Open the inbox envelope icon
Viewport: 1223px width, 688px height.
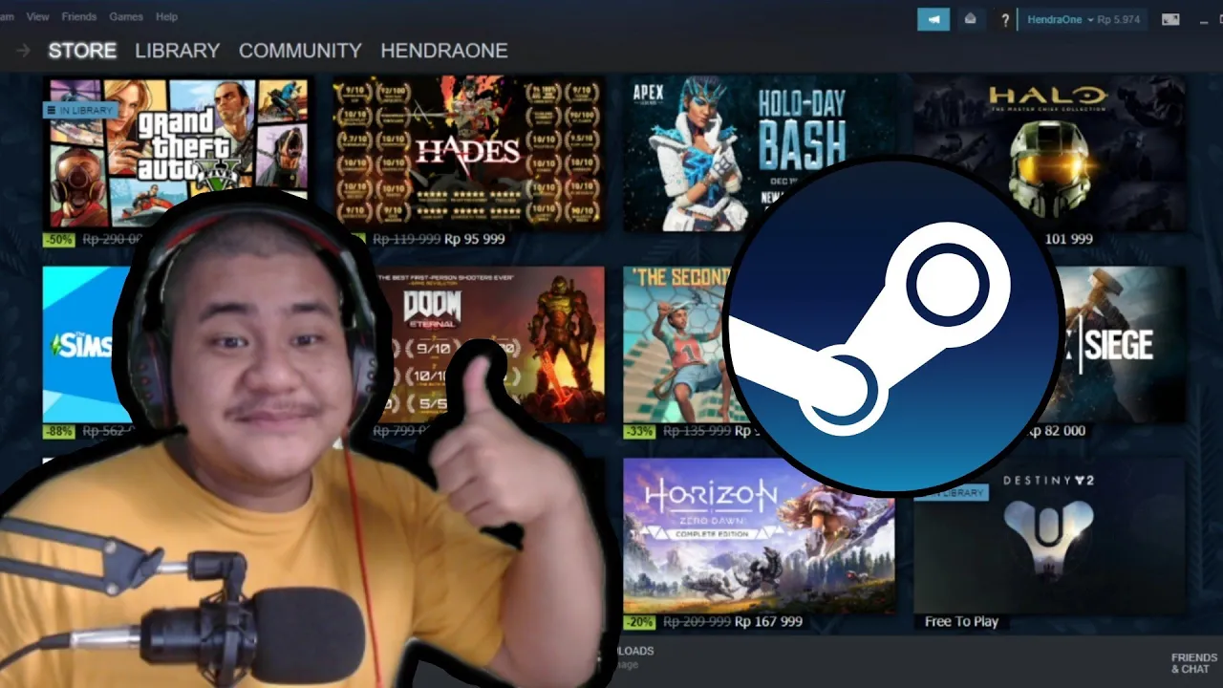pyautogui.click(x=971, y=19)
